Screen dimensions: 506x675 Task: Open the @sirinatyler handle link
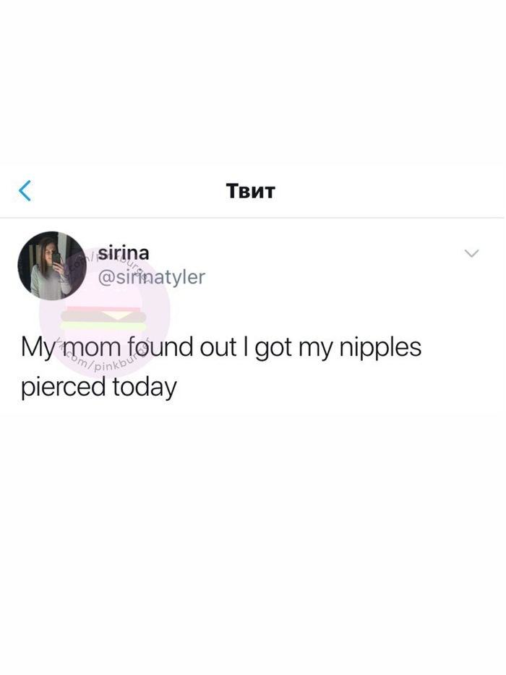pos(152,277)
